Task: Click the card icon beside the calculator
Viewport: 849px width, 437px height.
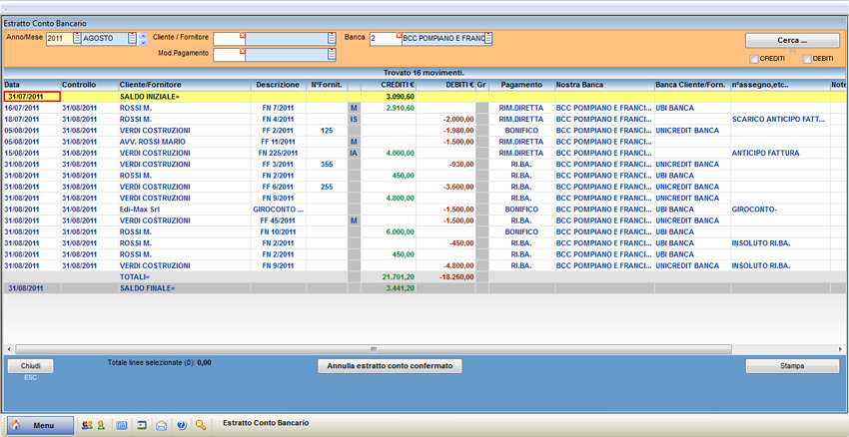Action: (x=142, y=425)
